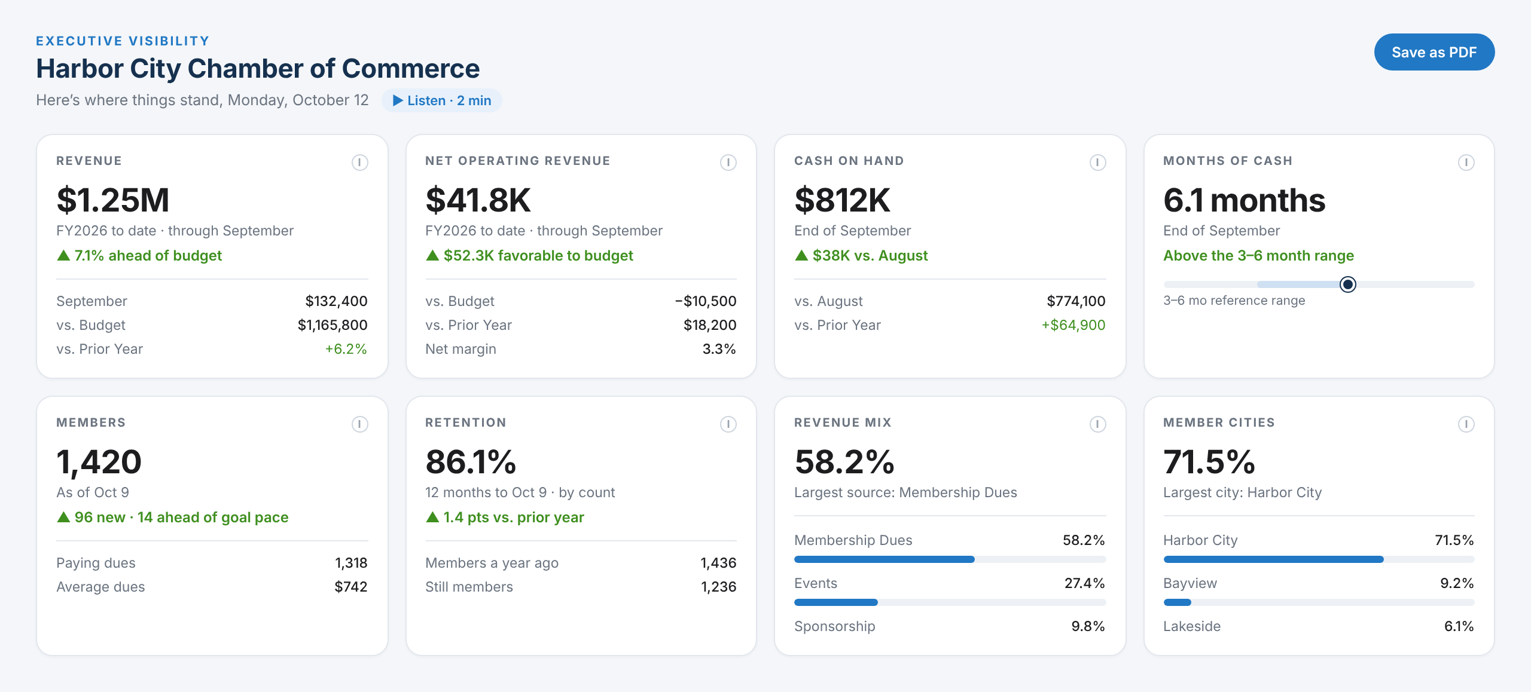Click 'Above the 3–6 month range' status
This screenshot has width=1531, height=692.
(x=1258, y=256)
